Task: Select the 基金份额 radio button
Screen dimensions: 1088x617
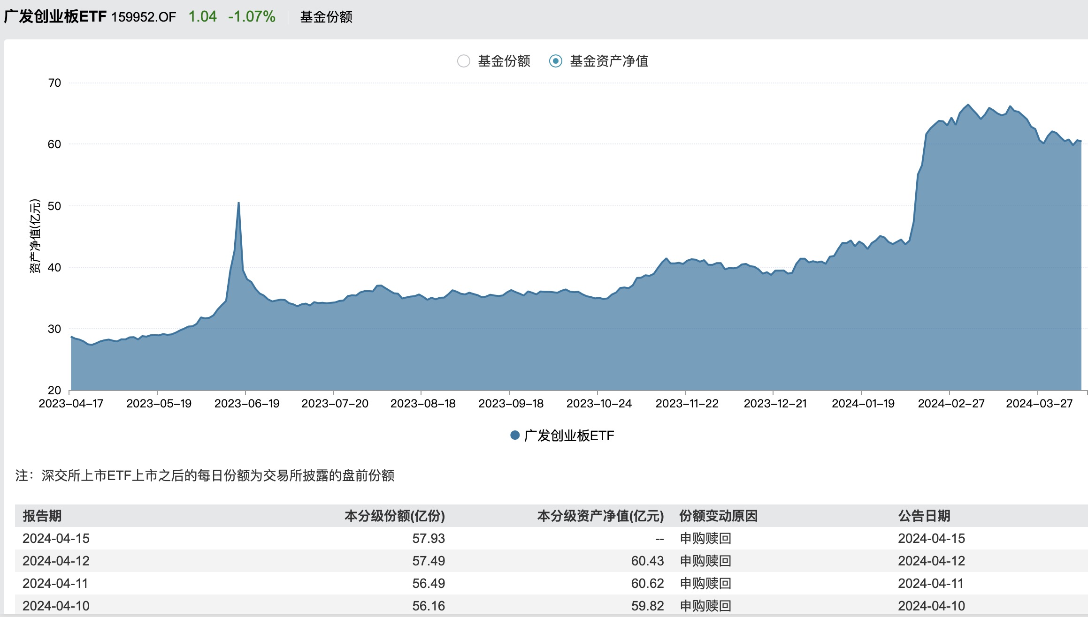Action: [464, 61]
